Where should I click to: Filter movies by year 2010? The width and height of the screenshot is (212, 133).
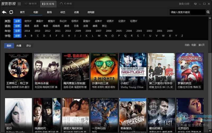[x=68, y=31]
